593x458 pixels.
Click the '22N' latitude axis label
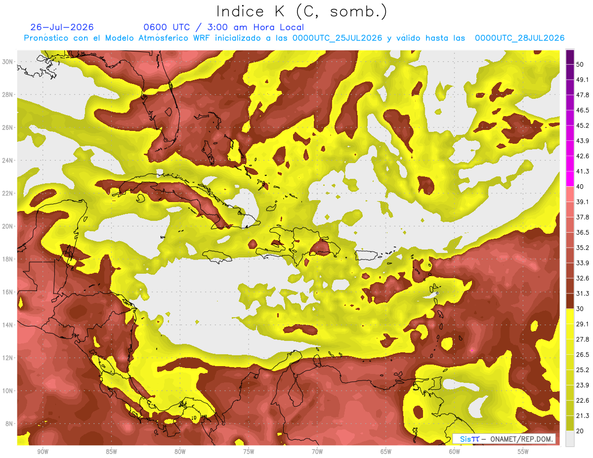point(7,193)
